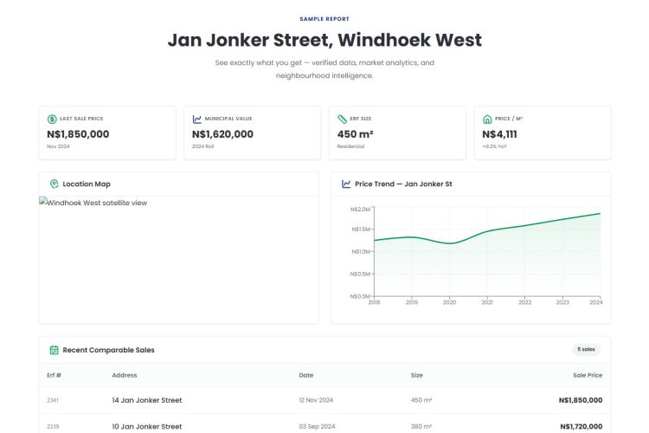Click the N$1,850,000 last sale price value
This screenshot has width=649, height=433.
tap(78, 134)
